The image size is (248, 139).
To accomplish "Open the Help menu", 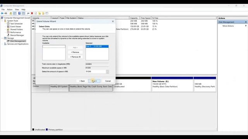I will point(23,10).
